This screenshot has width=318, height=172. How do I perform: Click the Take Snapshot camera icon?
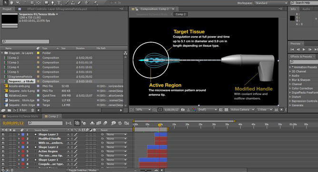(x=183, y=110)
